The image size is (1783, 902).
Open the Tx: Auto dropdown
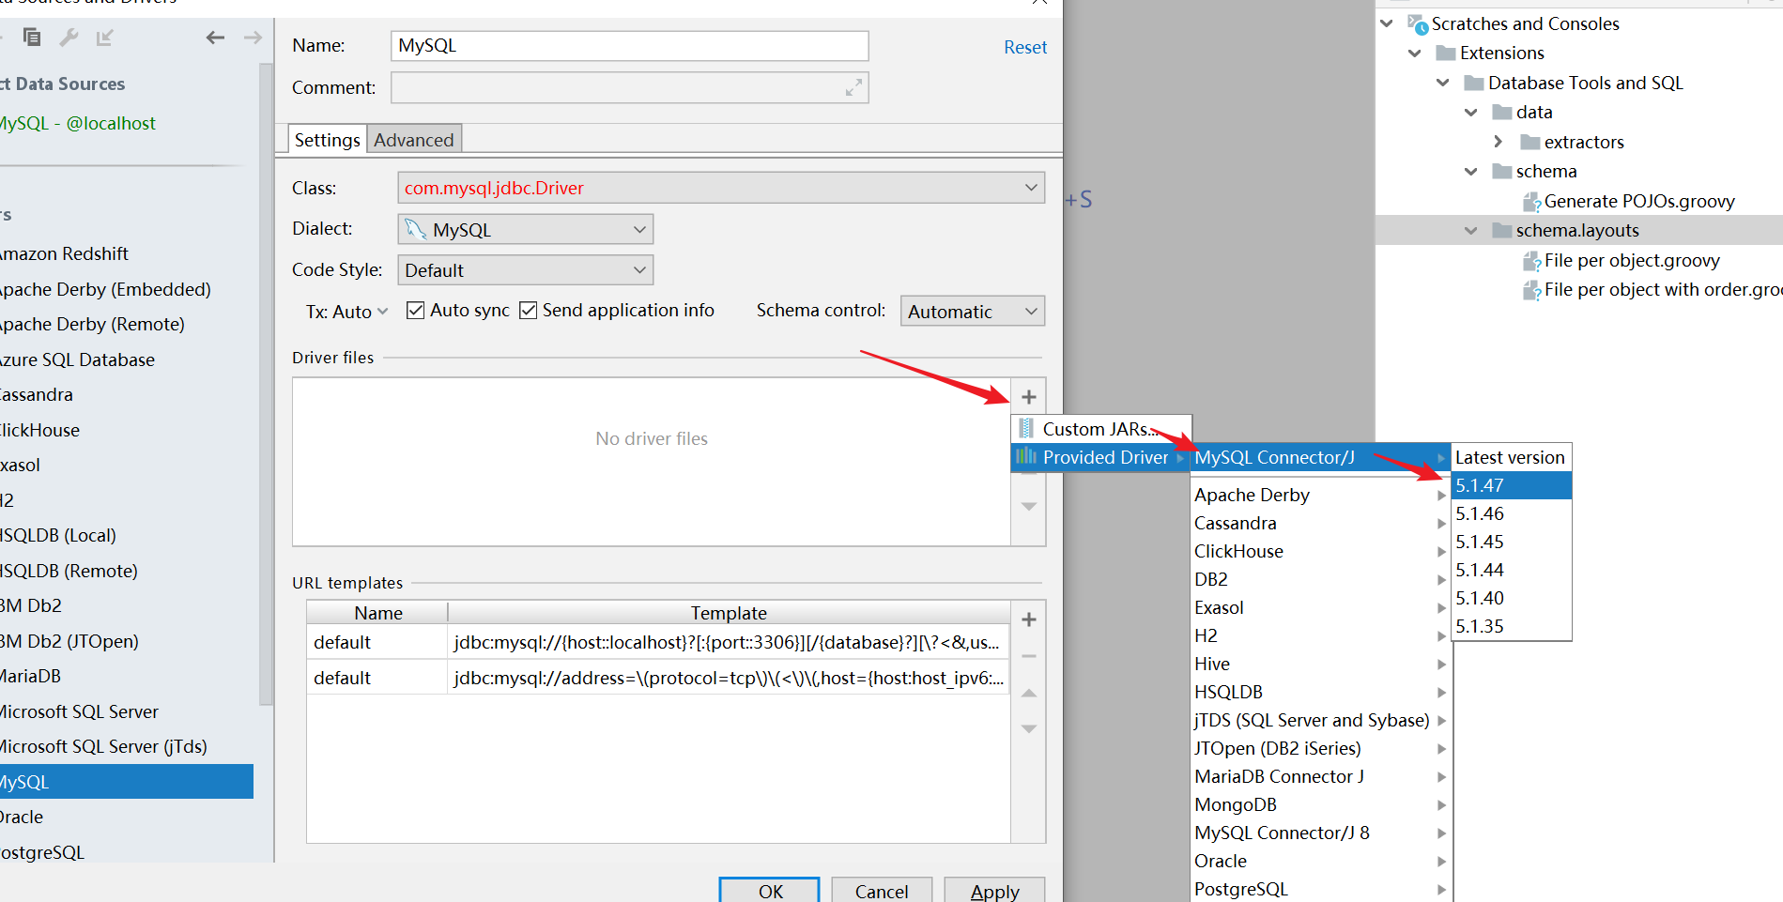pos(346,312)
